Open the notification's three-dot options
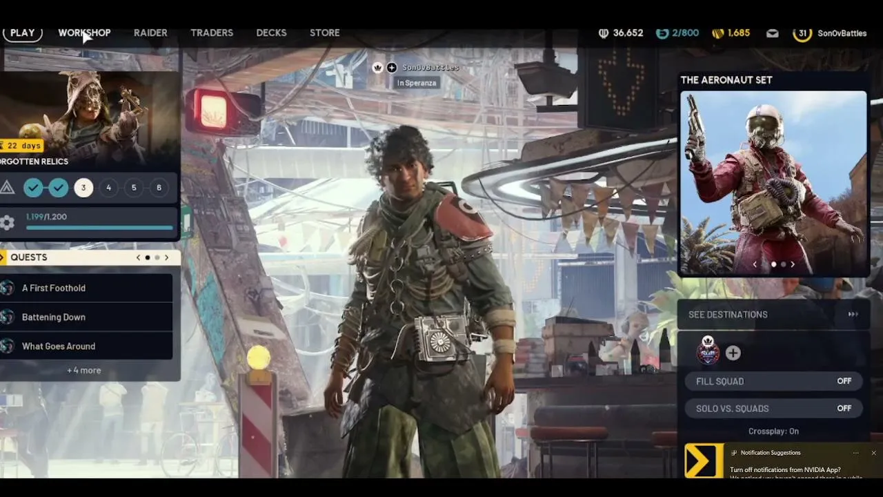This screenshot has height=497, width=883. tap(855, 453)
